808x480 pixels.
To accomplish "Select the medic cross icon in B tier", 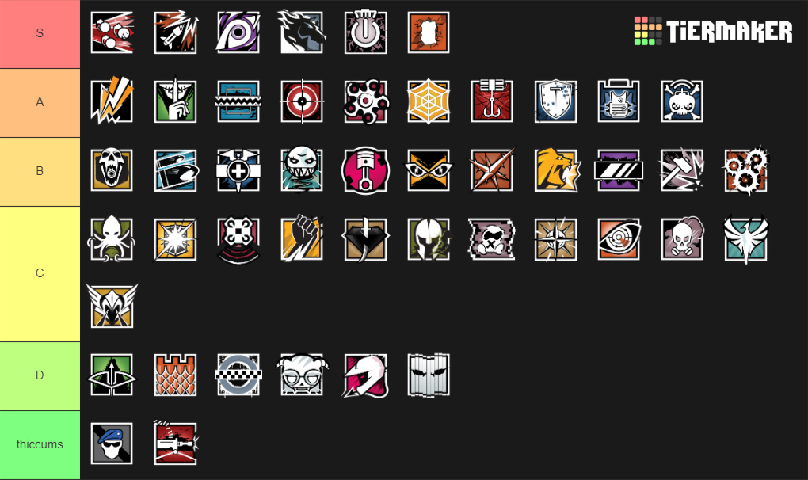I will (238, 170).
